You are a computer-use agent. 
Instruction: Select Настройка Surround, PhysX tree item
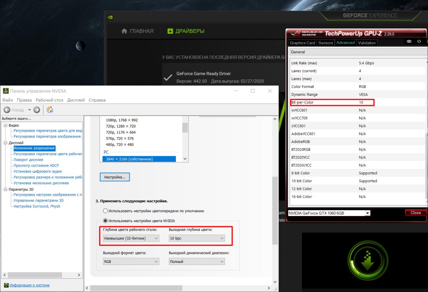pos(37,206)
